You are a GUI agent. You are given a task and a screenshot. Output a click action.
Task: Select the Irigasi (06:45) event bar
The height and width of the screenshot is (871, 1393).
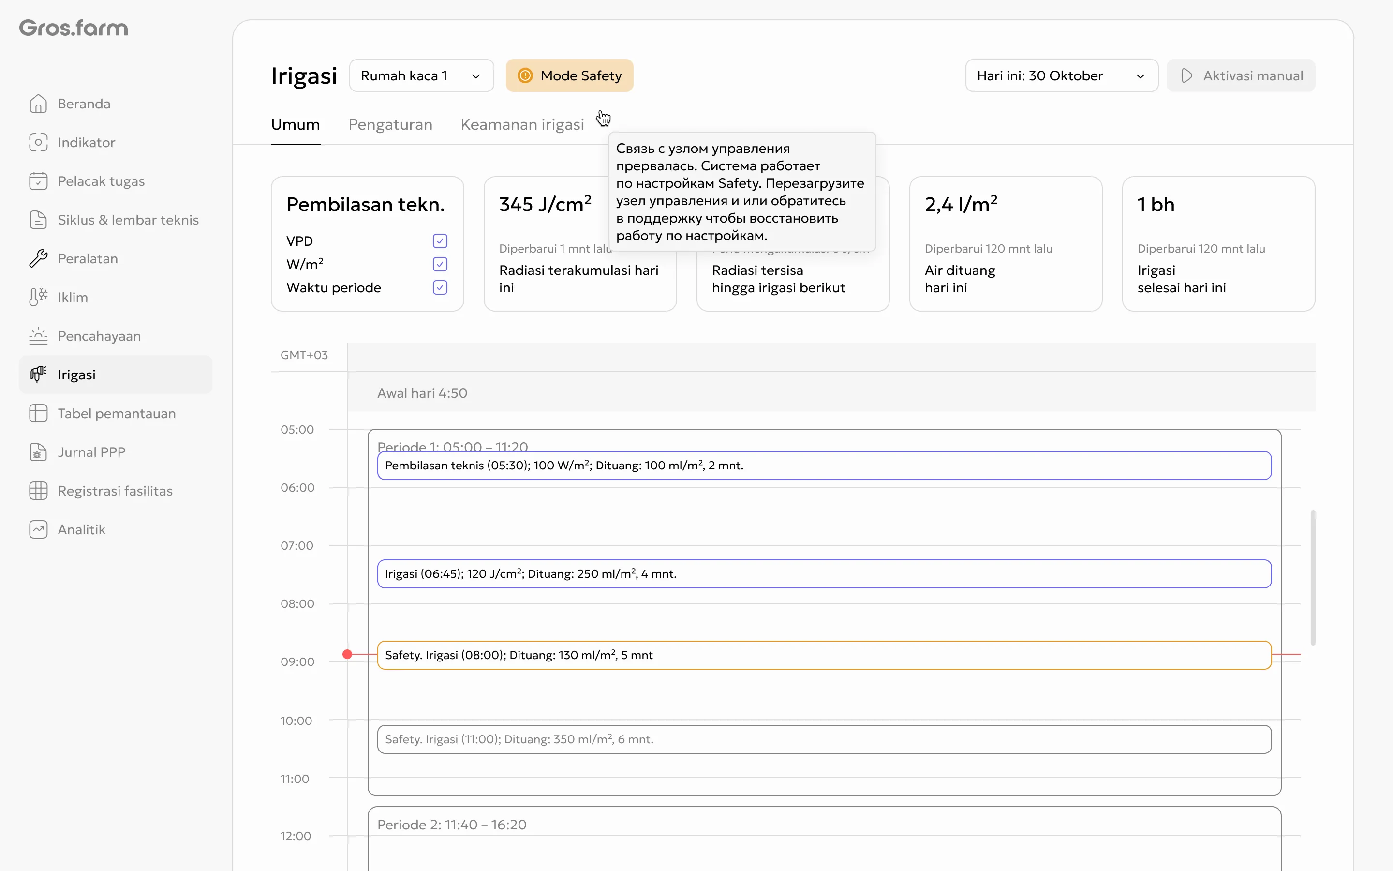(x=824, y=574)
